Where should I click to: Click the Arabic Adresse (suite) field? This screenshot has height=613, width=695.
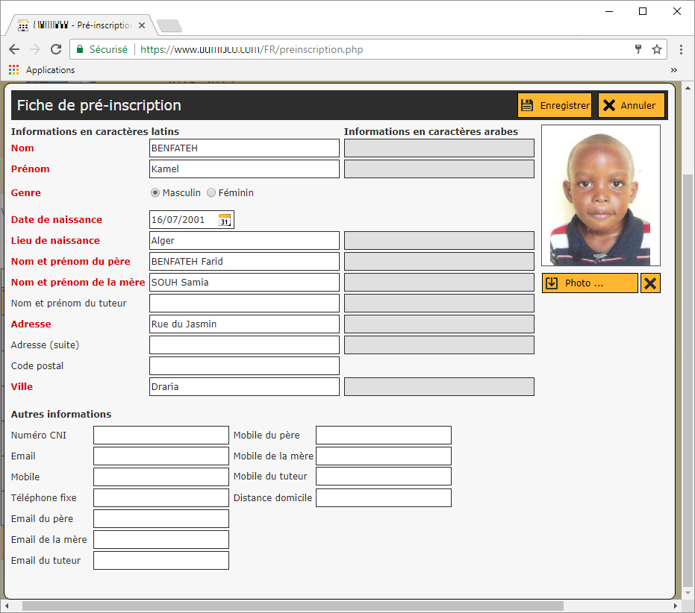(439, 345)
